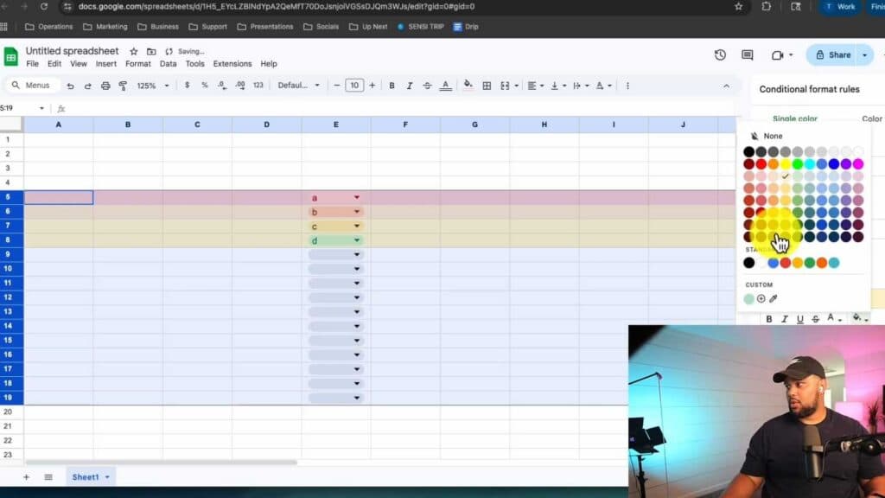Star the Untitled spreadsheet
Image resolution: width=885 pixels, height=498 pixels.
134,51
